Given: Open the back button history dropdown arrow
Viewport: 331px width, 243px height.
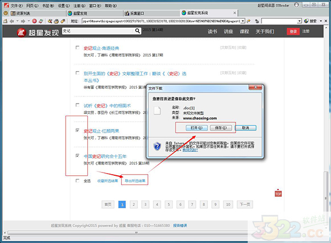Looking at the screenshot, I should 18,21.
